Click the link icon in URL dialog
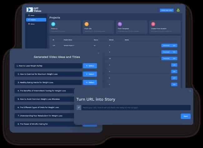Image resolution: width=203 pixels, height=148 pixels. tap(79, 108)
